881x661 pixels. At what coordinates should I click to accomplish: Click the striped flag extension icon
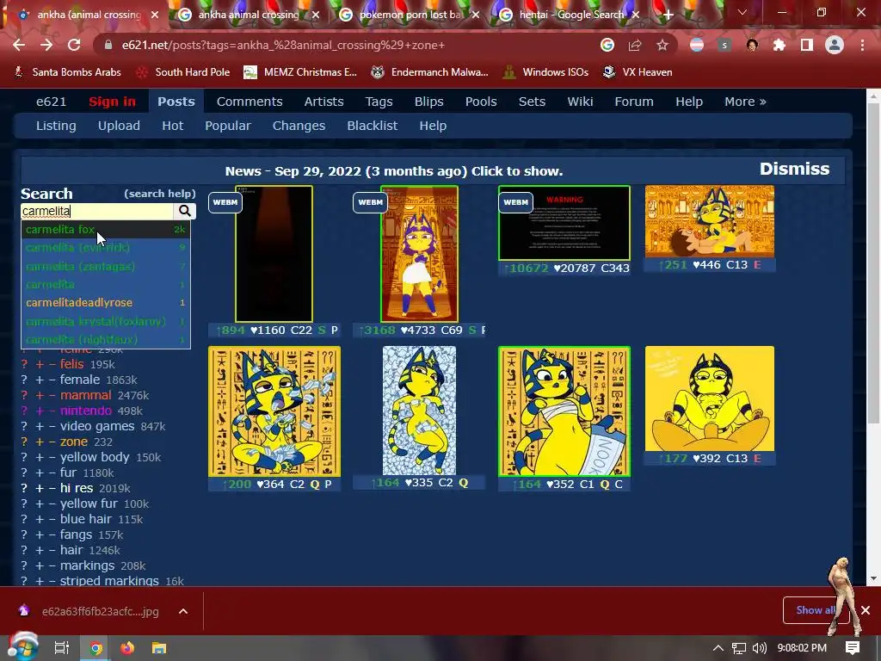[x=697, y=45]
